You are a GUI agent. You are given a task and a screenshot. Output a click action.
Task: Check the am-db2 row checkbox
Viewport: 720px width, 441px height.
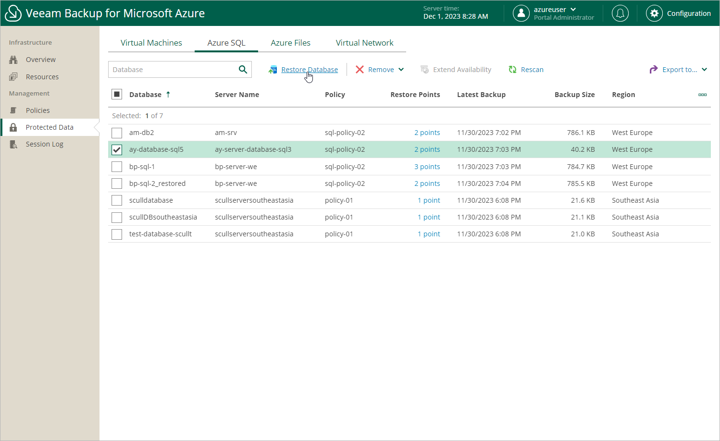(x=117, y=133)
